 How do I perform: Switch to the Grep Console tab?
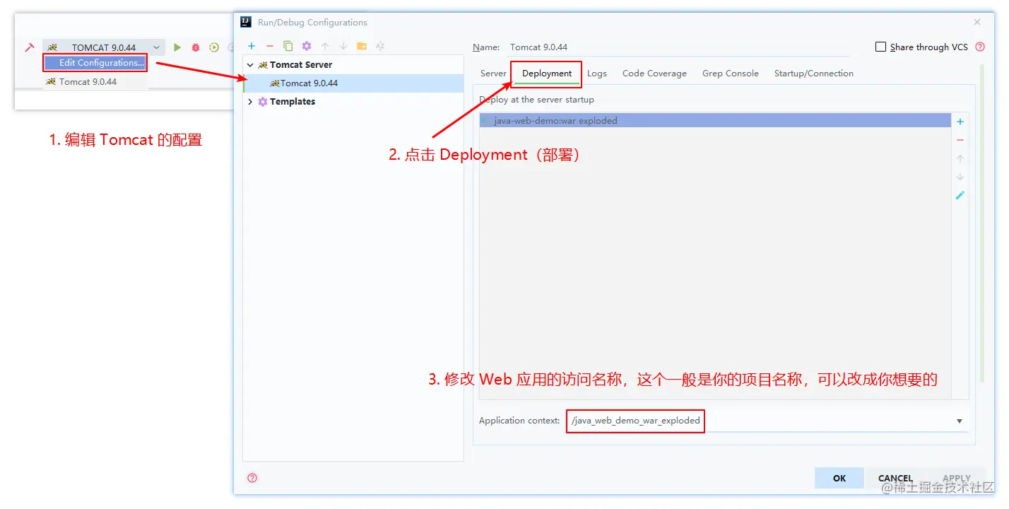click(x=731, y=73)
